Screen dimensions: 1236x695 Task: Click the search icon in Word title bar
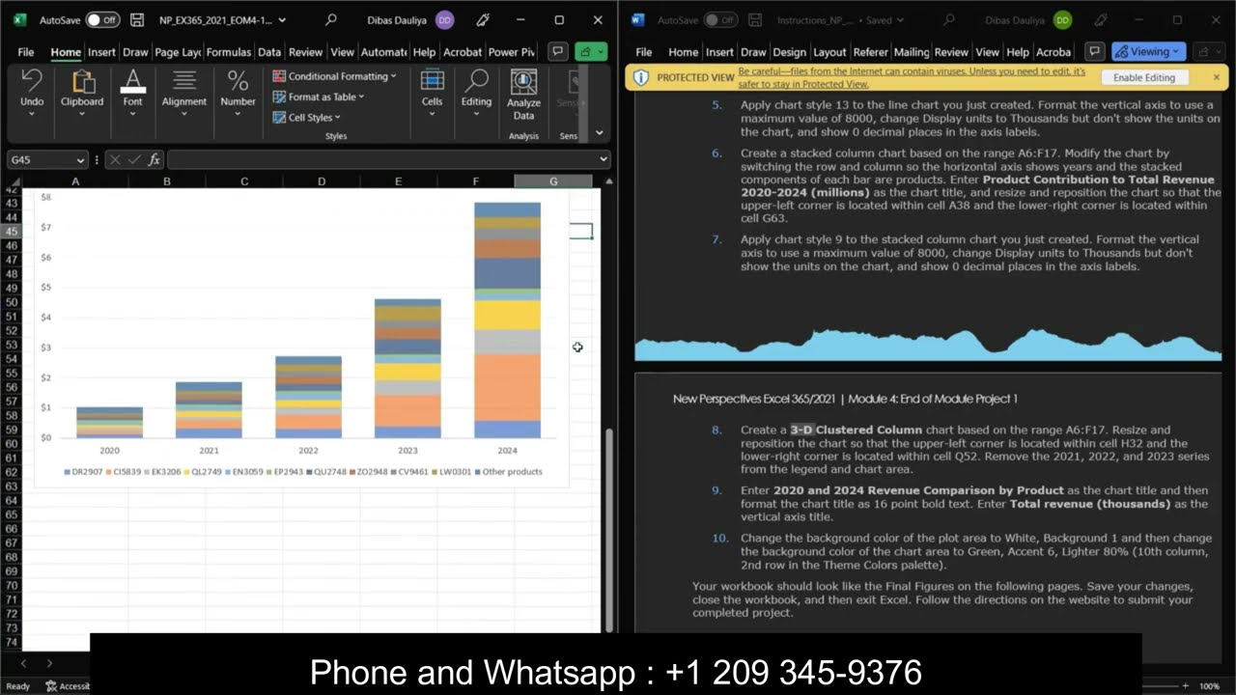(949, 19)
